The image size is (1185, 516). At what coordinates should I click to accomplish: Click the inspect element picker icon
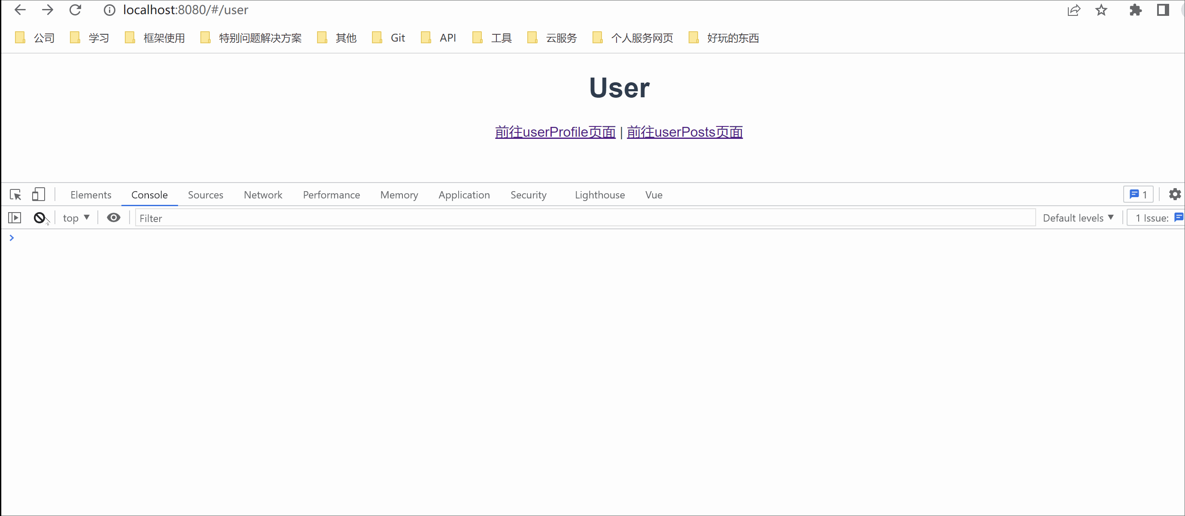[x=15, y=195]
